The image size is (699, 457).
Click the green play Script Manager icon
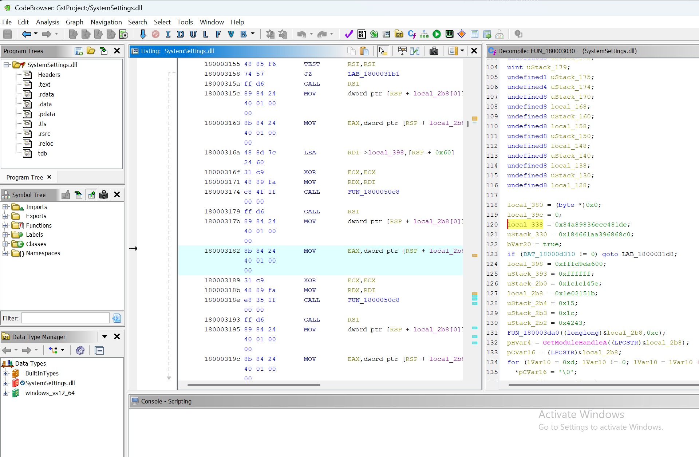(437, 34)
